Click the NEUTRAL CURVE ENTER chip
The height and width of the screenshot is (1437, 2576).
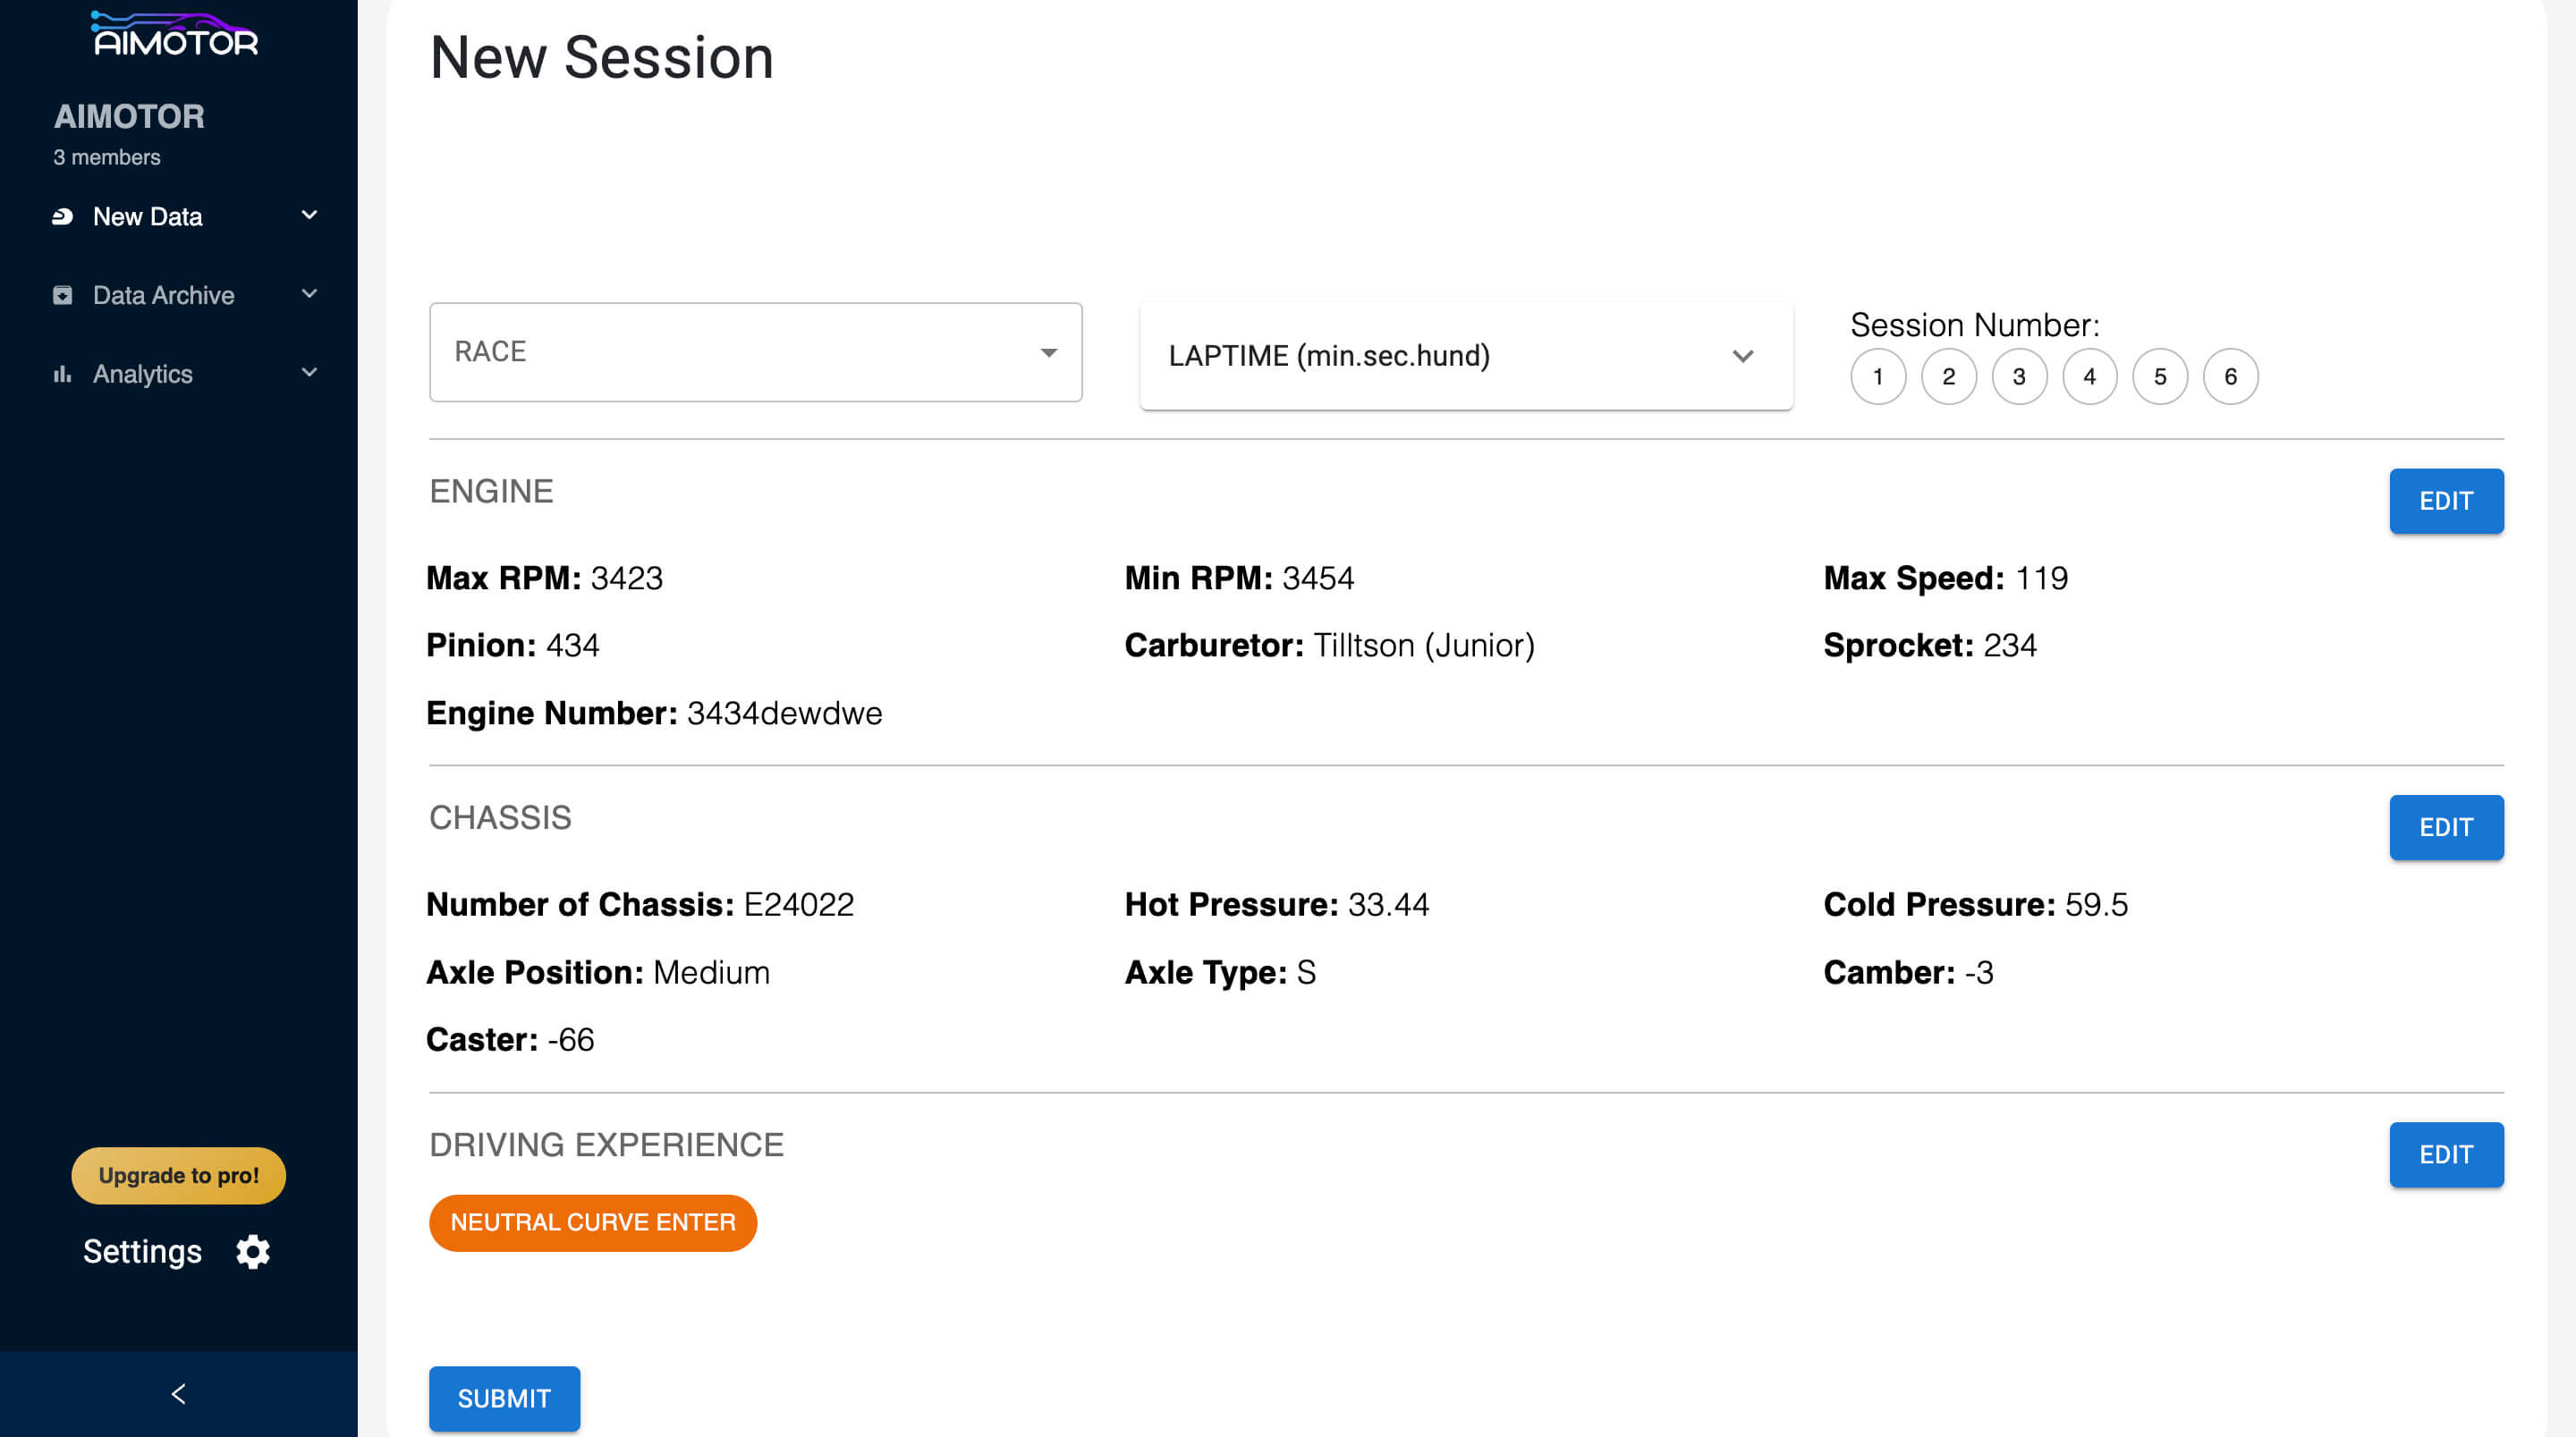(x=592, y=1222)
